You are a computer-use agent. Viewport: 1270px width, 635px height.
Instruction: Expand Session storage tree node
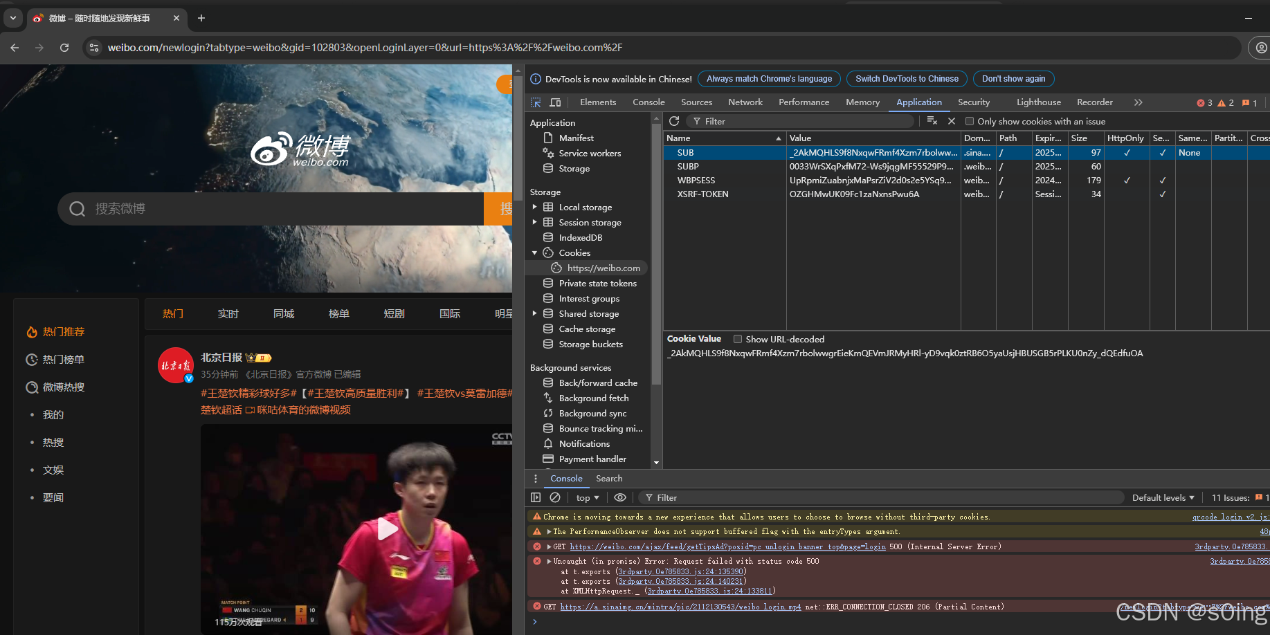(534, 223)
